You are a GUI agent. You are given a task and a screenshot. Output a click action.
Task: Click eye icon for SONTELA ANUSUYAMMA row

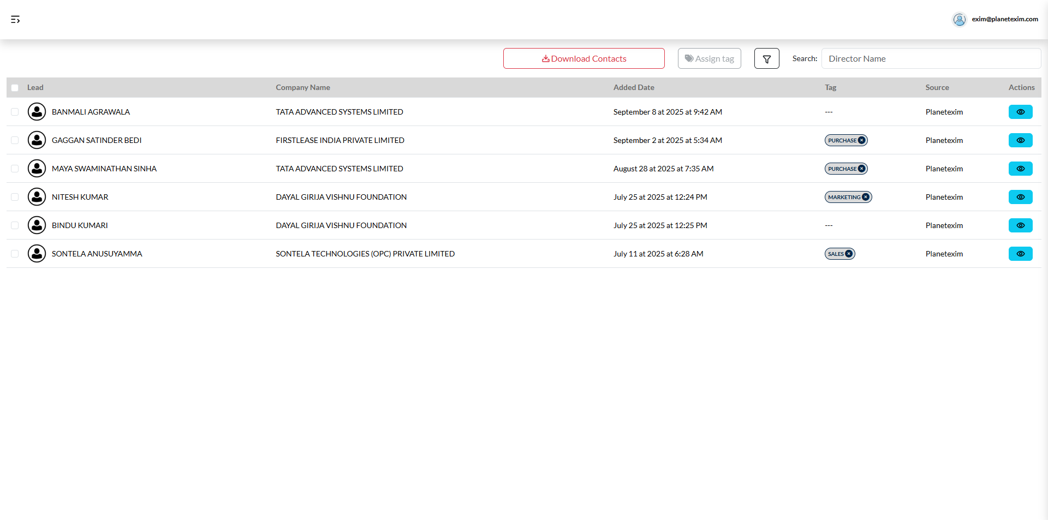point(1020,254)
